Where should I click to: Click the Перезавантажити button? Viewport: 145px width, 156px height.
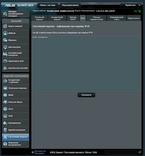(x=70, y=5)
